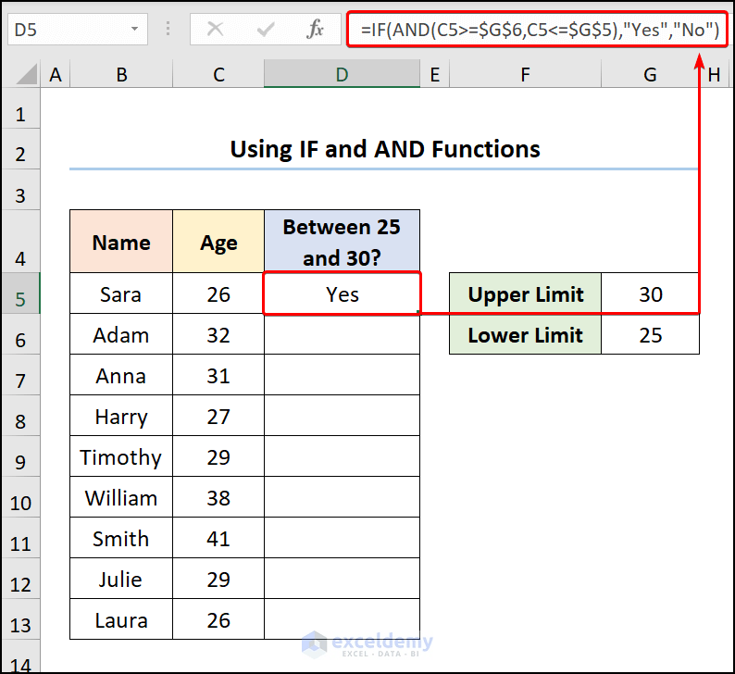Select Harry's age cell showing 27

tap(218, 416)
